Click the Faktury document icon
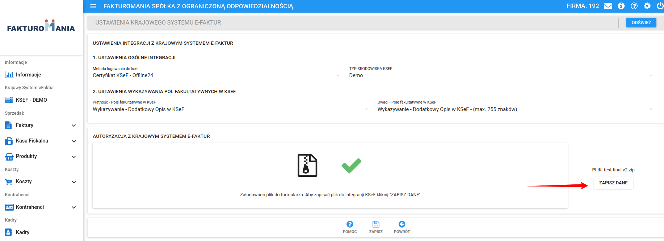Screen dimensions: 664x241 pos(8,125)
